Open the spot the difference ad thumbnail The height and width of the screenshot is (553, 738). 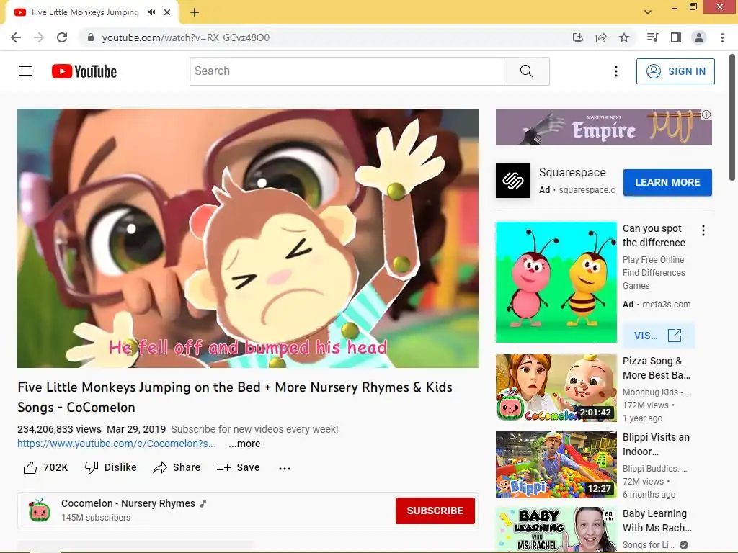(556, 282)
